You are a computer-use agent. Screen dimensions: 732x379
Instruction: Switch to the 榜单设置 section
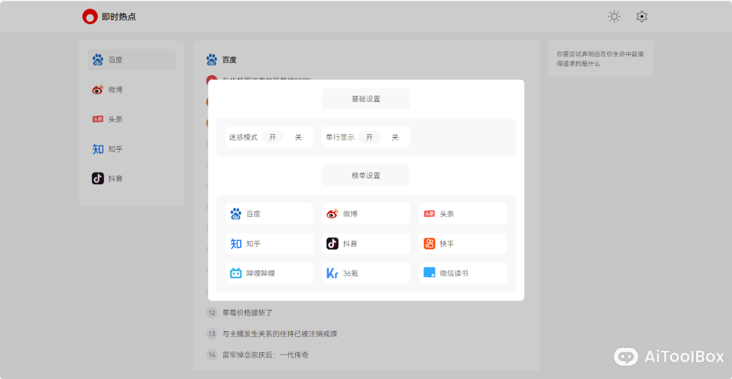click(x=365, y=175)
